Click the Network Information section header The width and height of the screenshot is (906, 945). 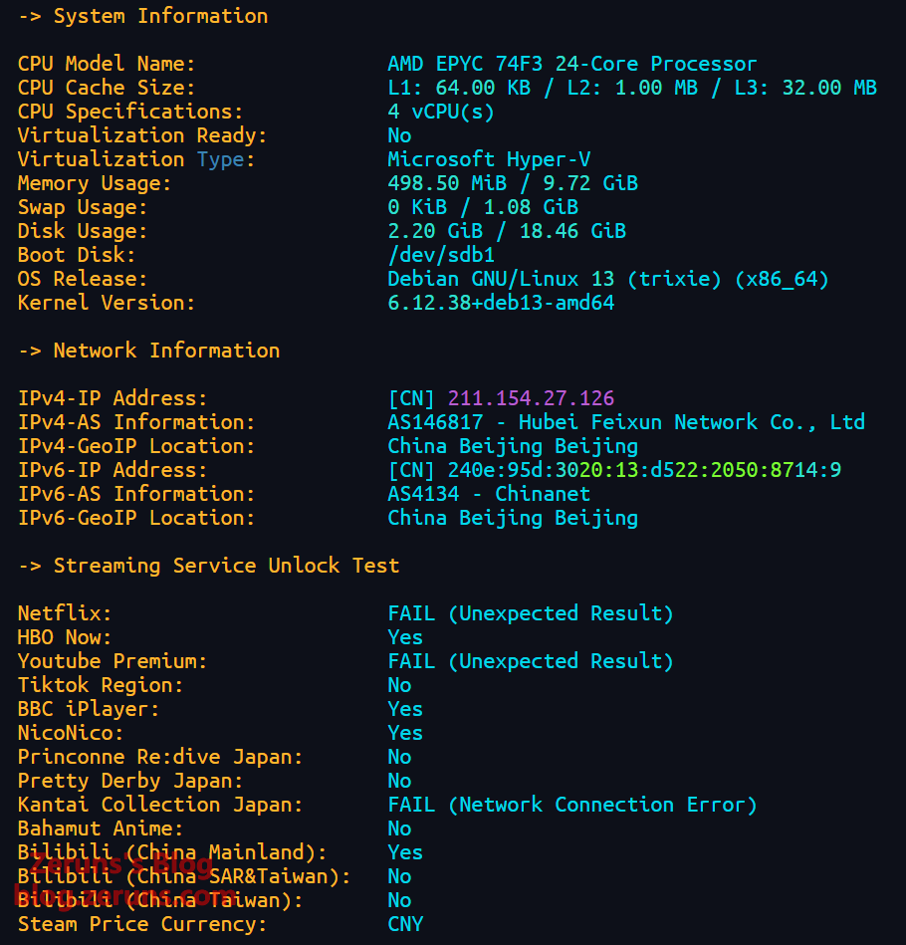pyautogui.click(x=148, y=351)
